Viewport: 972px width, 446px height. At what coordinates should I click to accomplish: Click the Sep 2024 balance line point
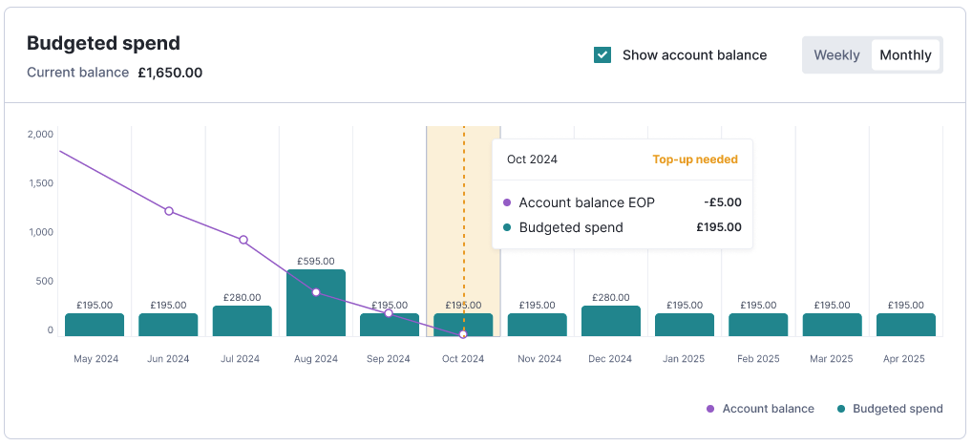click(x=389, y=313)
